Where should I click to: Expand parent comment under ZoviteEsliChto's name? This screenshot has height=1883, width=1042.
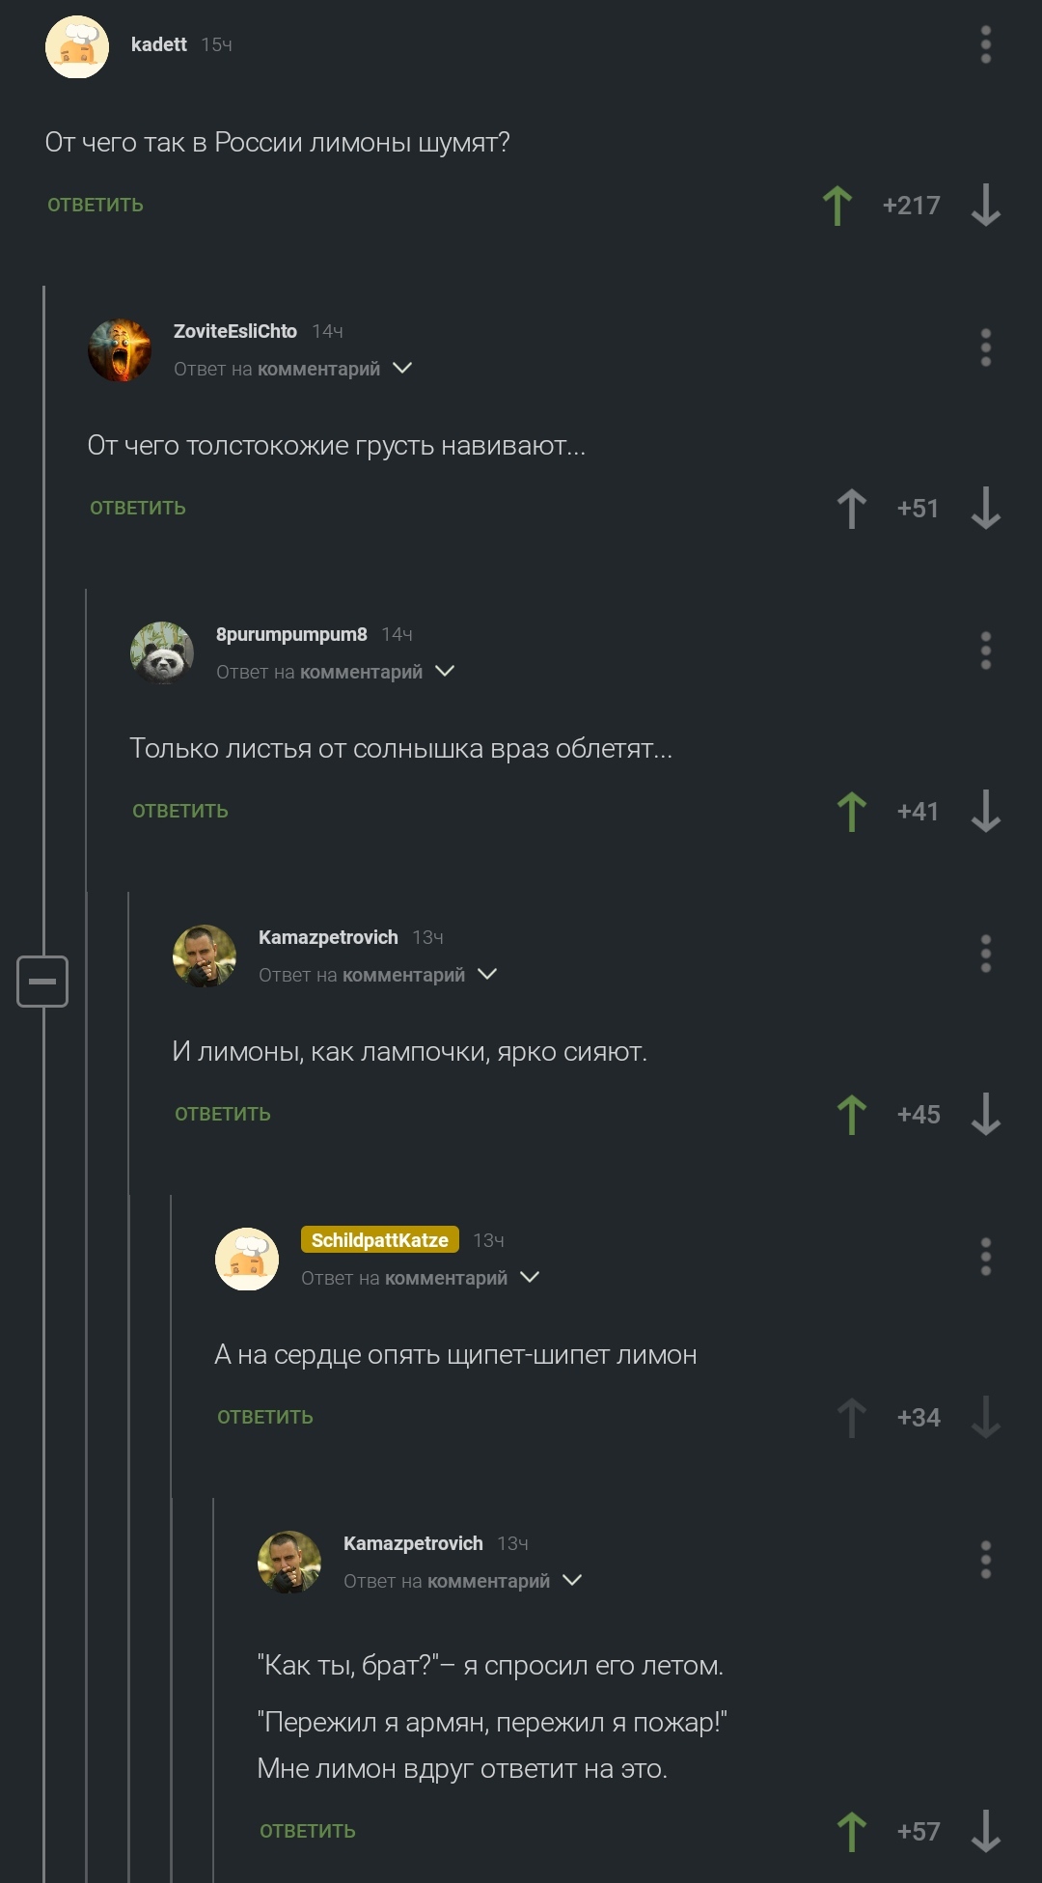click(x=402, y=369)
